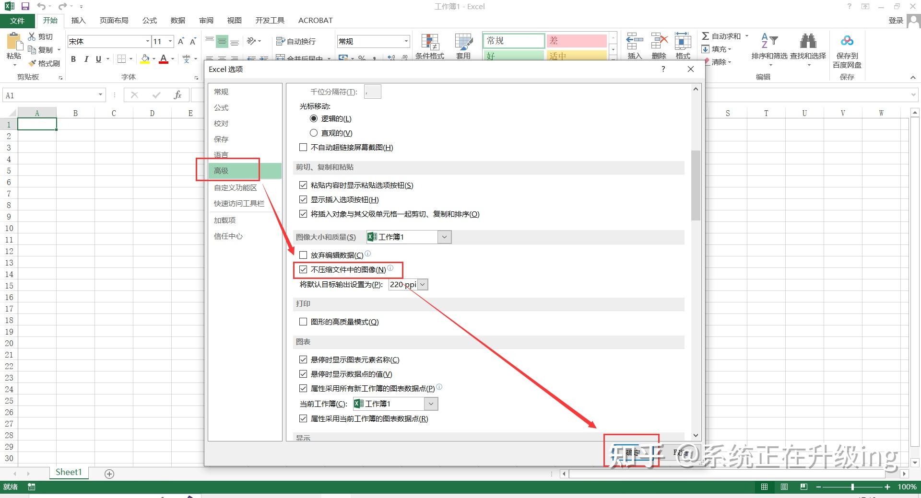
Task: Check 放弃编辑数据 checkbox
Action: pos(303,255)
